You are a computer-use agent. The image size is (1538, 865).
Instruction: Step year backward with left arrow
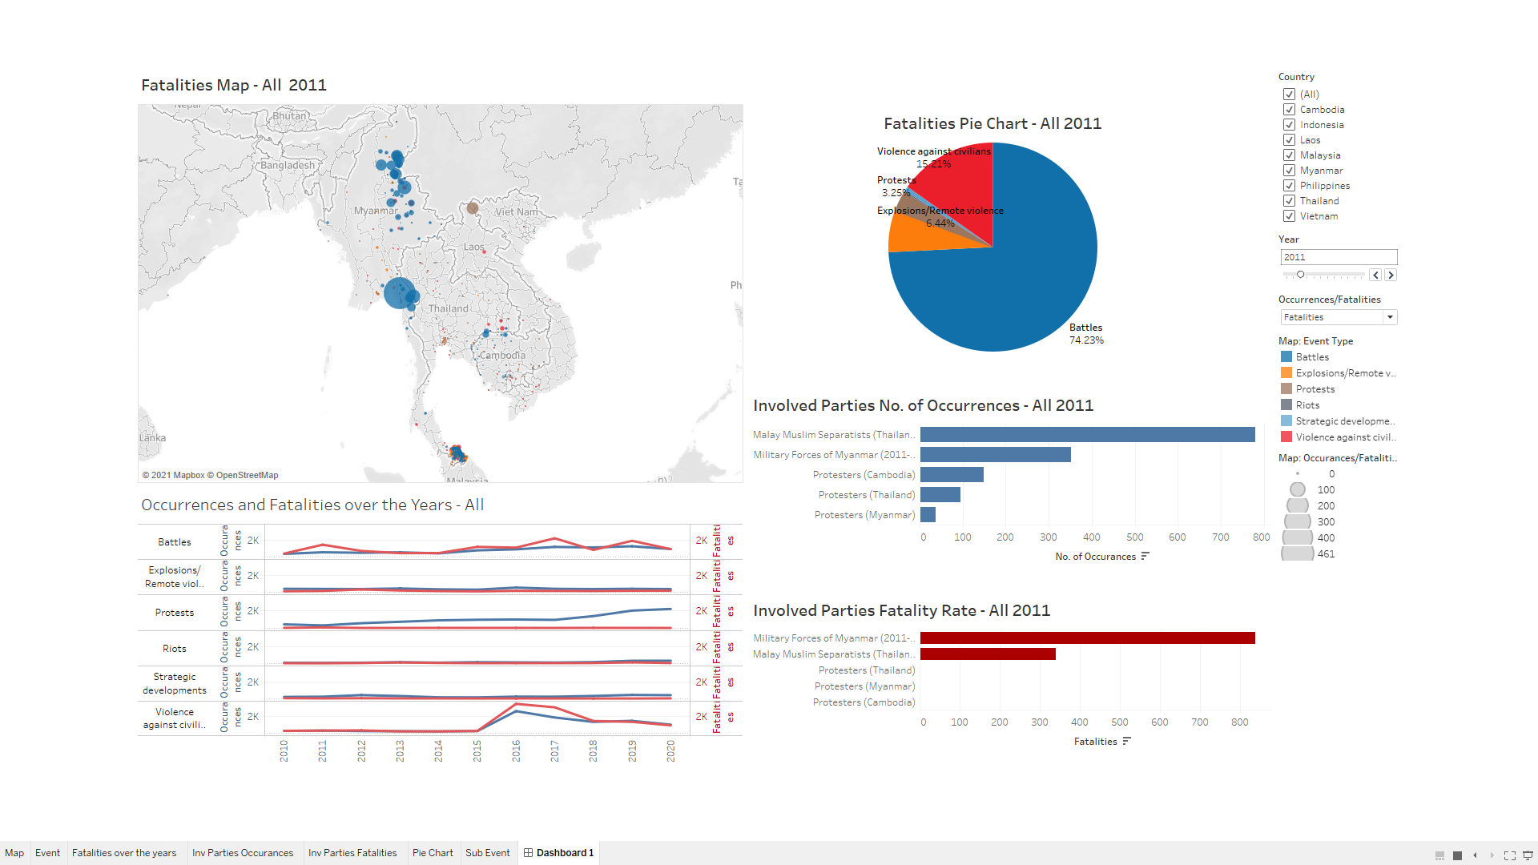(x=1375, y=275)
